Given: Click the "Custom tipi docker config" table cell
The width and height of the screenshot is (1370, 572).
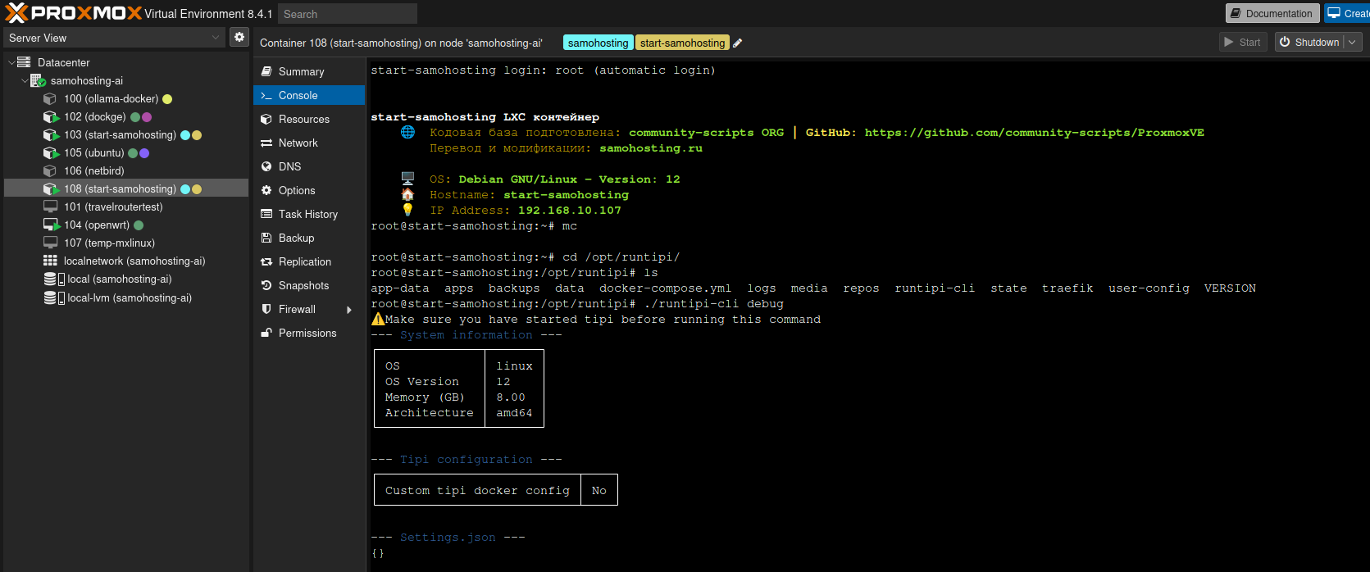Looking at the screenshot, I should tap(477, 490).
